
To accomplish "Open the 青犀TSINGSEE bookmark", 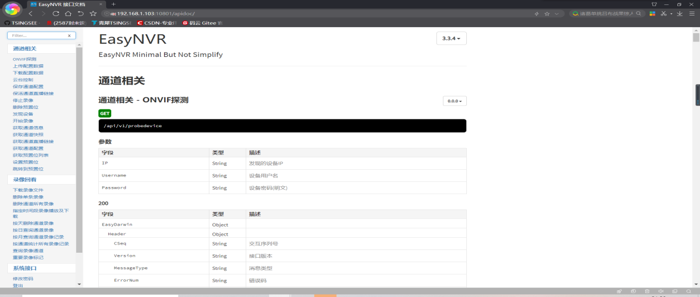I will [111, 23].
